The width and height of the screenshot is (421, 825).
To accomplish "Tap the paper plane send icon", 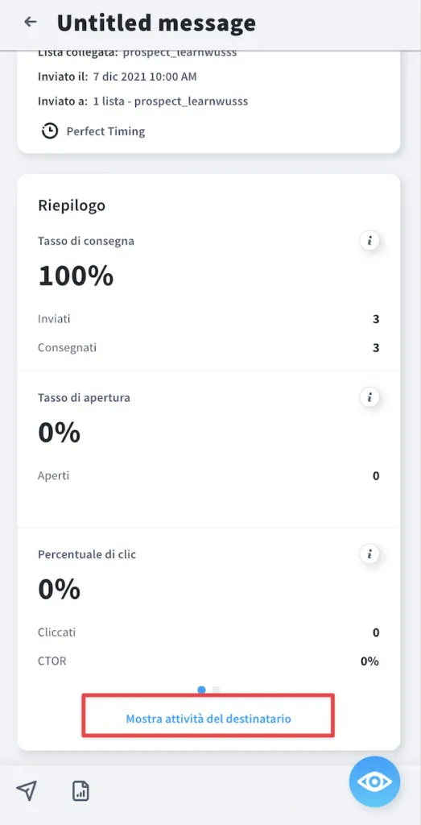I will 27,790.
